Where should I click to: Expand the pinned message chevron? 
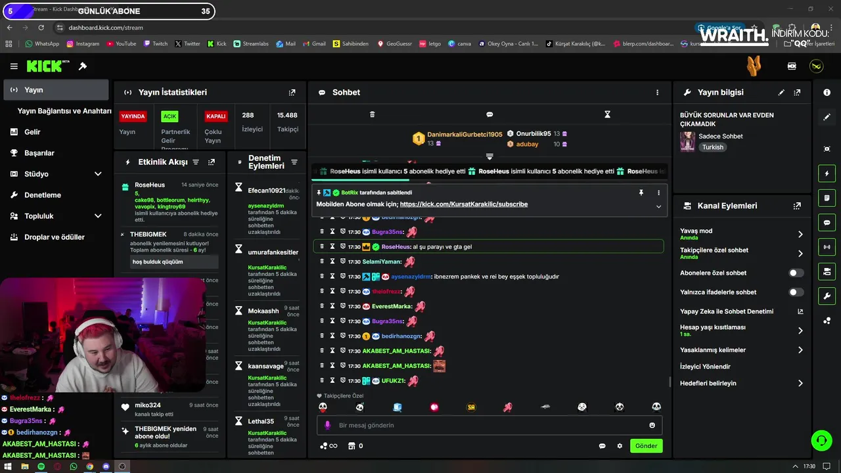[x=658, y=206]
